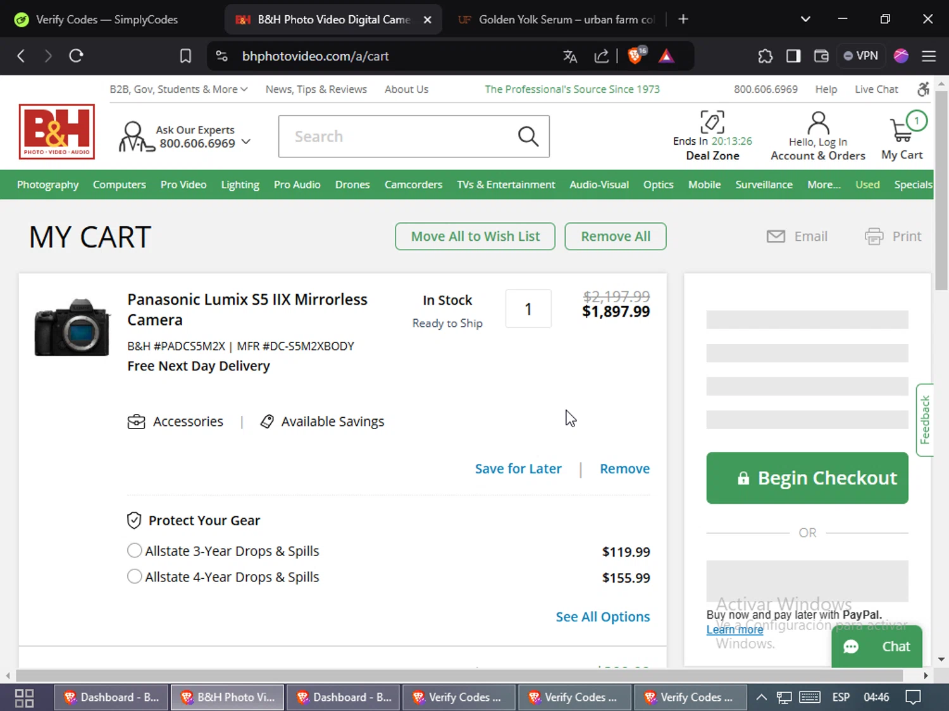Open the browser hamburger menu

coord(929,56)
